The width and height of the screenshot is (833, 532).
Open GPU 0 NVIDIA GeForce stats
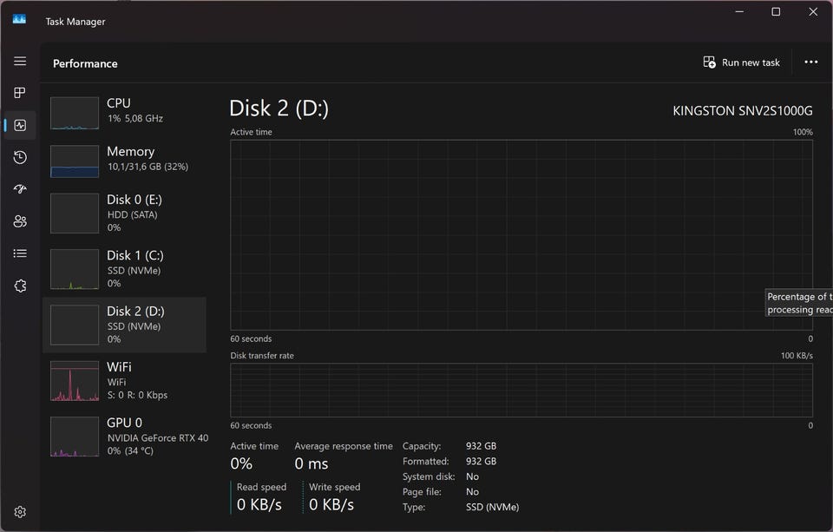(x=124, y=437)
